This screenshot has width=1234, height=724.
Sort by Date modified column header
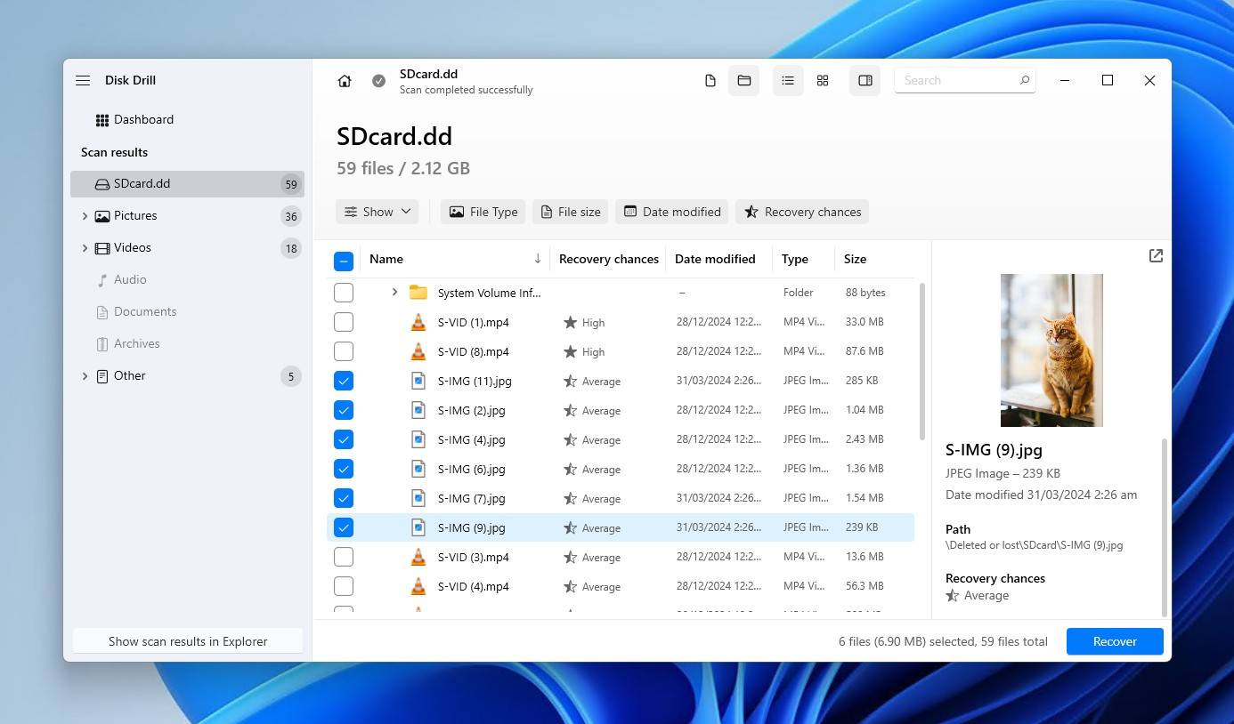tap(715, 259)
